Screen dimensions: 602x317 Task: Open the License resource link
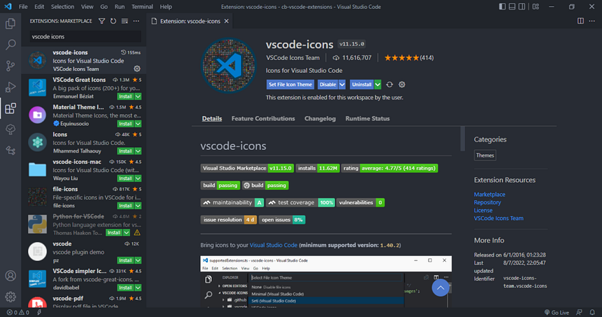point(483,210)
